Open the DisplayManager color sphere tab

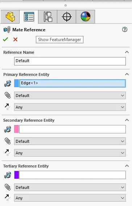(x=86, y=17)
